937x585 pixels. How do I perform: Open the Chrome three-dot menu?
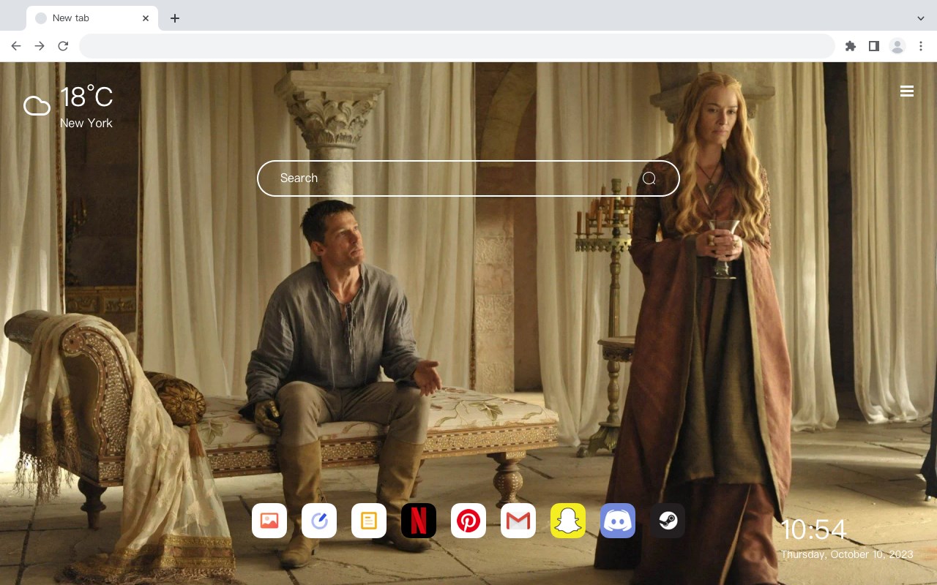click(921, 46)
